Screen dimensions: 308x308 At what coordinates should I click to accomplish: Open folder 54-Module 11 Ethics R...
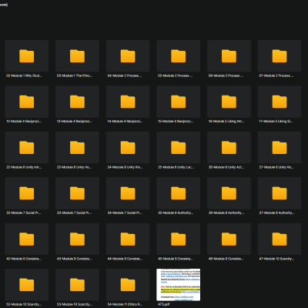(128, 285)
